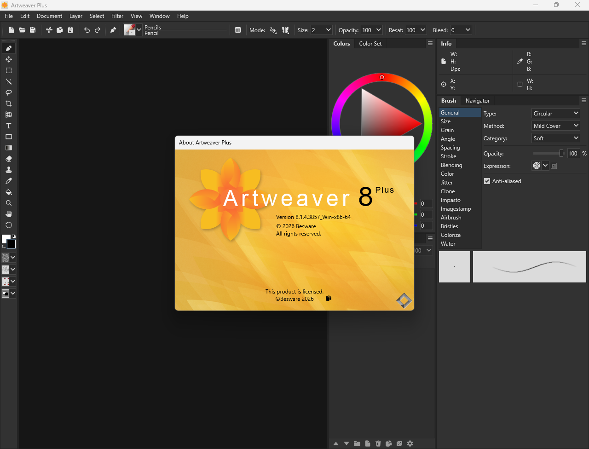Image resolution: width=589 pixels, height=449 pixels.
Task: Click the trash icon in the layers bar
Action: [378, 443]
